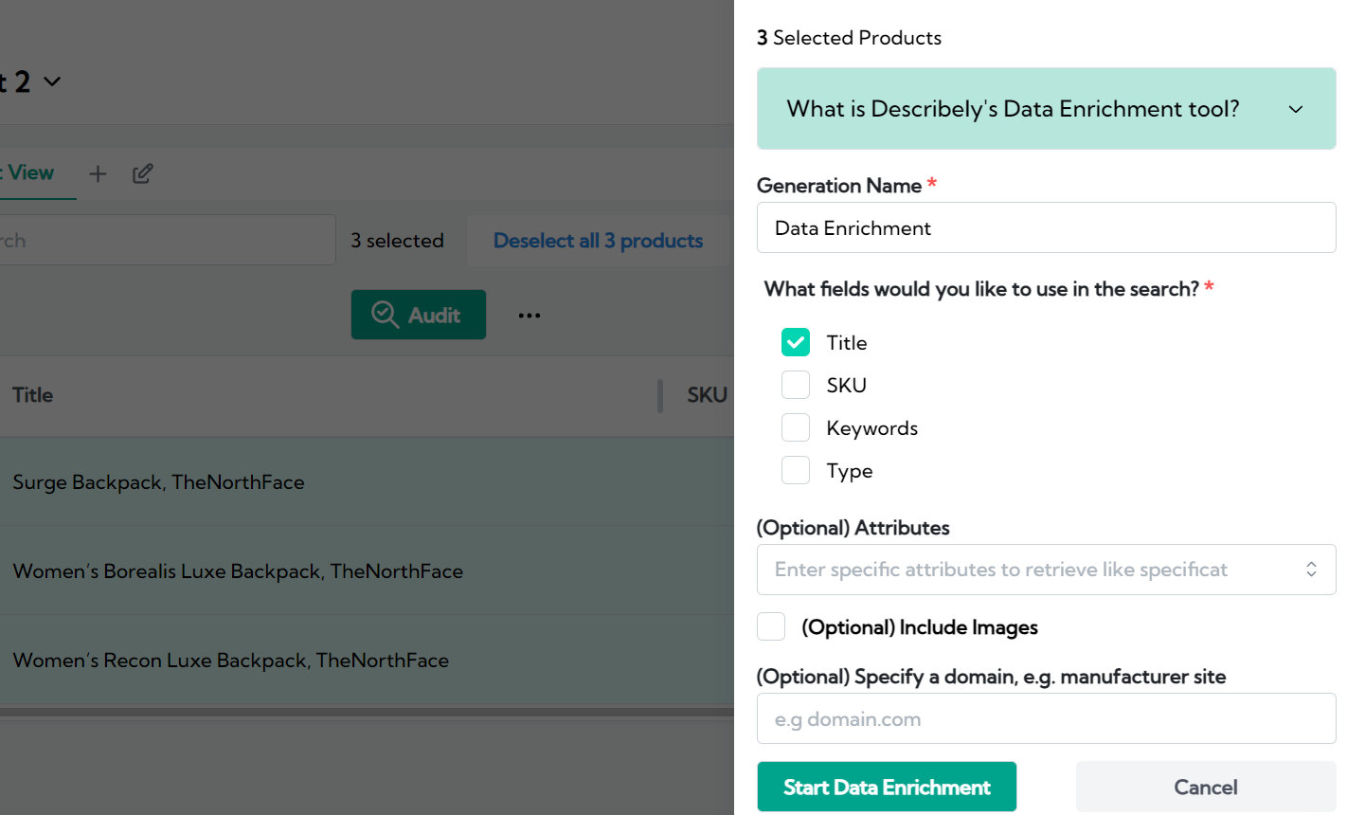Focus the Generation Name input field
This screenshot has height=815, width=1347.
click(x=1046, y=227)
